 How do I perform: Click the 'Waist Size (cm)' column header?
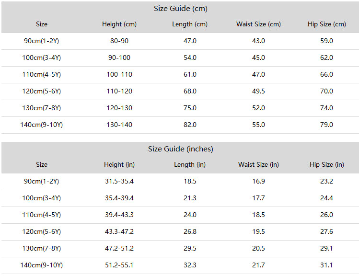coord(258,24)
